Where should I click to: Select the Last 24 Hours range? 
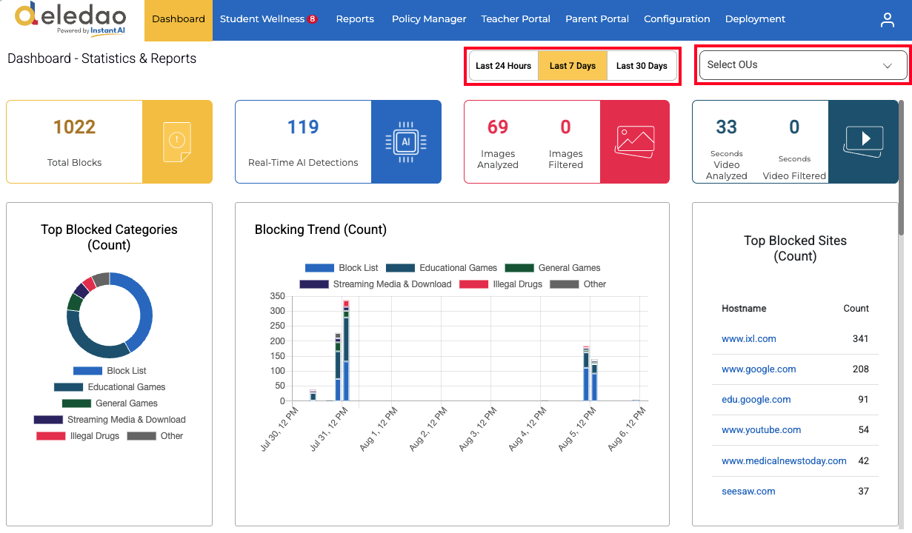click(504, 66)
